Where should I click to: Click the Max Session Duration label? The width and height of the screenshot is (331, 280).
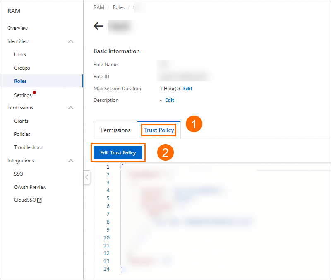[117, 89]
